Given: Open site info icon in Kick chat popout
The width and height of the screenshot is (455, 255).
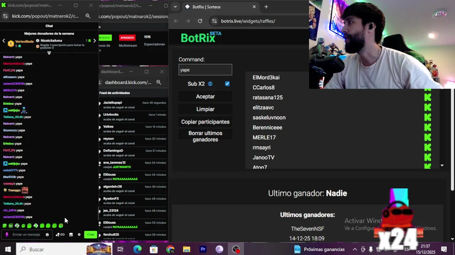Looking at the screenshot, I should click(x=5, y=16).
